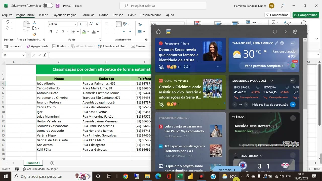Toggle Italic (I) formatting
This screenshot has height=181, width=322.
57,31
